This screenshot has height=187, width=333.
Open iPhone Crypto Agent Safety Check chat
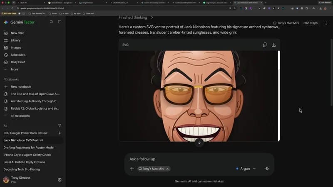27,155
